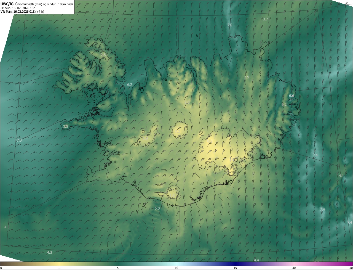This screenshot has height=270, width=353.
Task: Click the valid time line 'VT: Mán. 16.02.2026 01Z (+7 h)'
Action: [x=22, y=12]
